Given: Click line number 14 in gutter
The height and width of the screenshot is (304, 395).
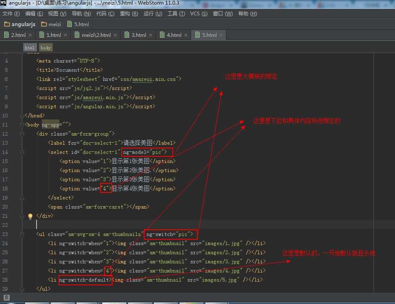Looking at the screenshot, I should pos(5,152).
